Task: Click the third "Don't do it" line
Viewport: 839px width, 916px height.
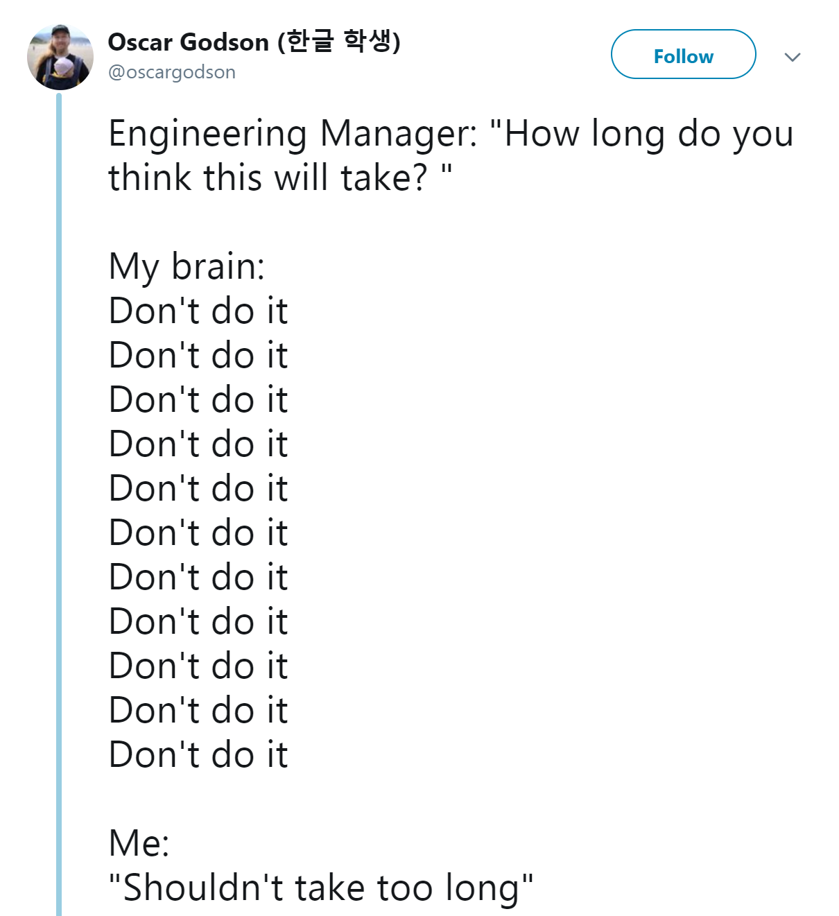Action: 198,399
